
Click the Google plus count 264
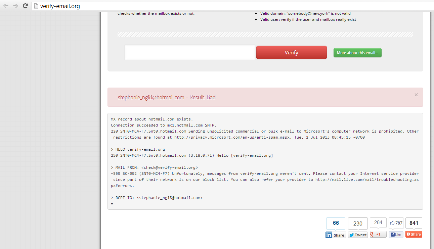tap(378, 222)
